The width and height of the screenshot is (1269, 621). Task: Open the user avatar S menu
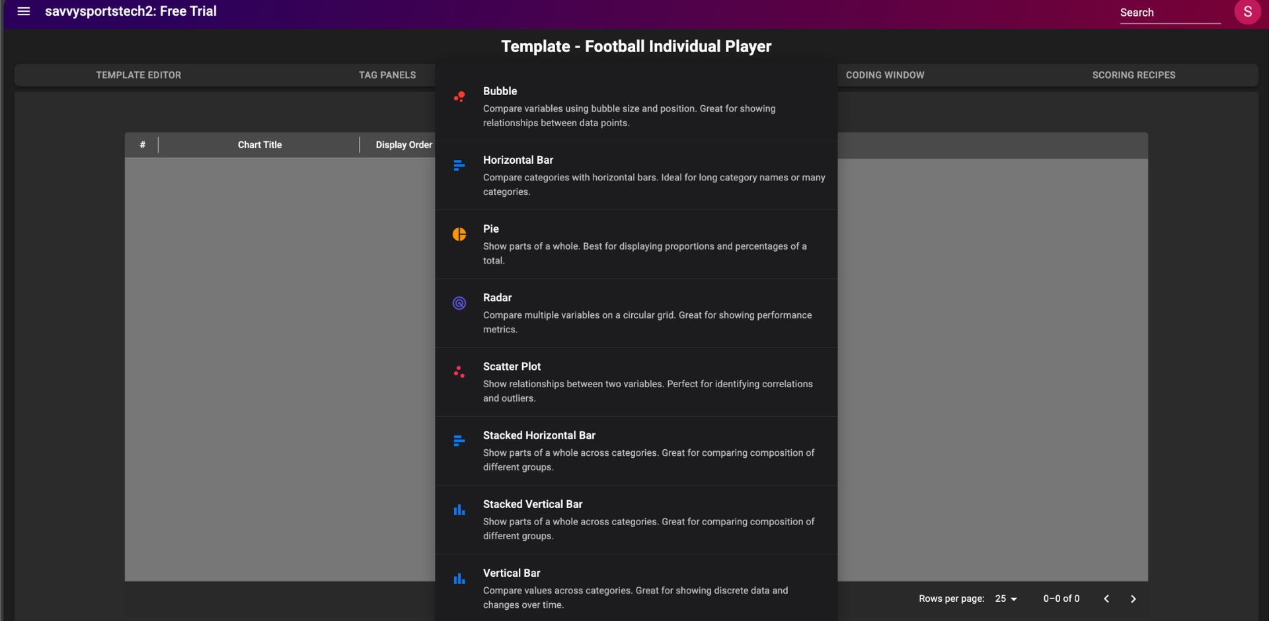[x=1247, y=12]
